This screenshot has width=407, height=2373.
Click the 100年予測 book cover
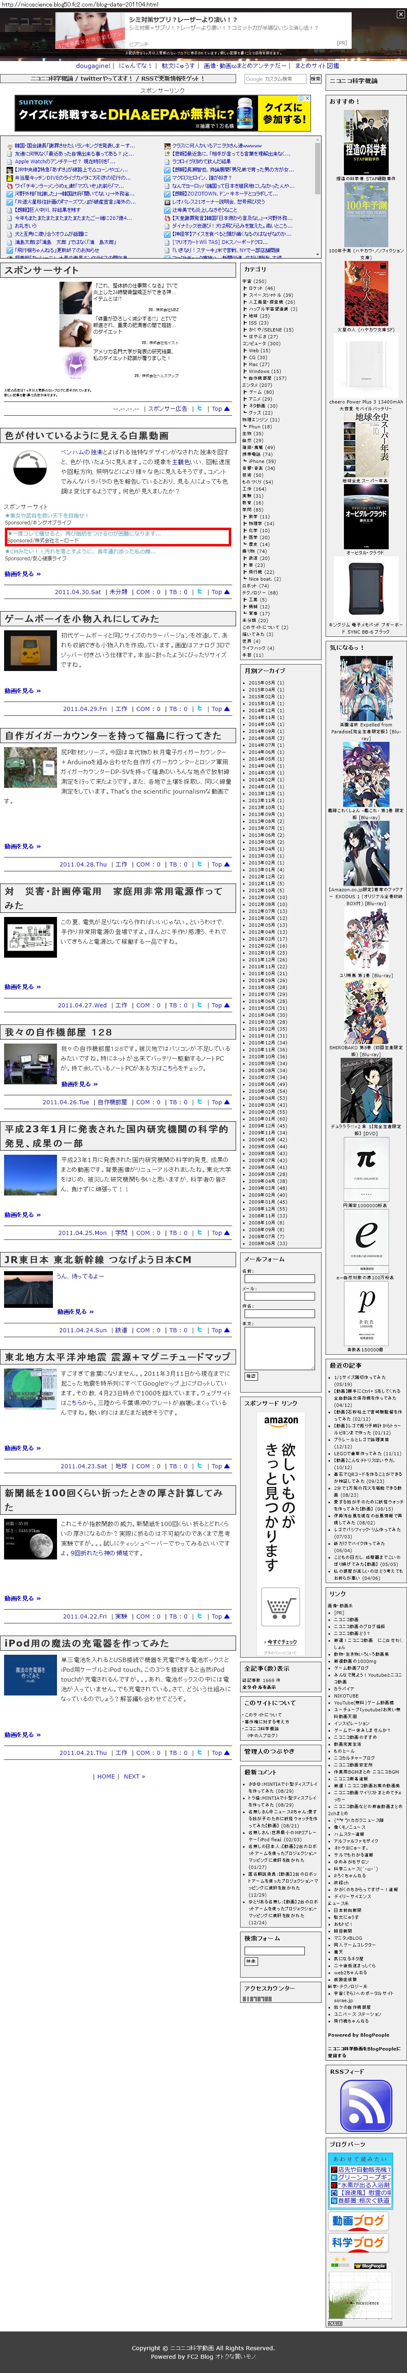click(x=365, y=214)
